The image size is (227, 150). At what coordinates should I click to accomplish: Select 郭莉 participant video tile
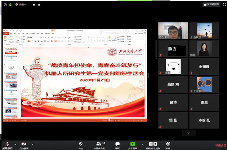204,49
